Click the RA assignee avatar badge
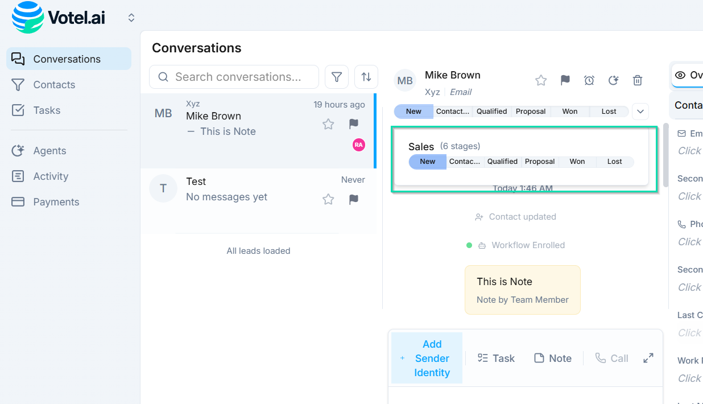This screenshot has height=404, width=703. click(x=358, y=145)
